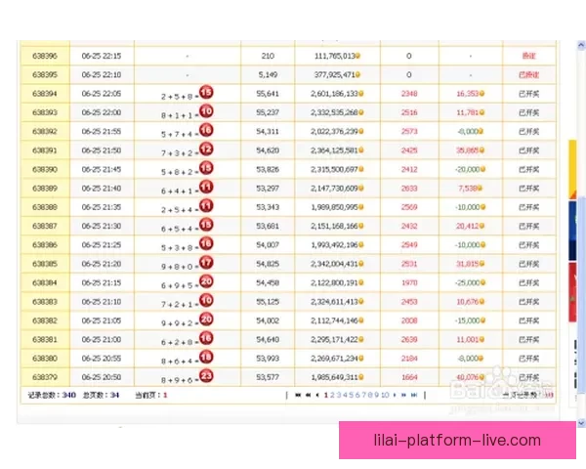Viewport: 586px width, 469px height.
Task: Click the draw time 06-25 22:05
Action: 102,94
